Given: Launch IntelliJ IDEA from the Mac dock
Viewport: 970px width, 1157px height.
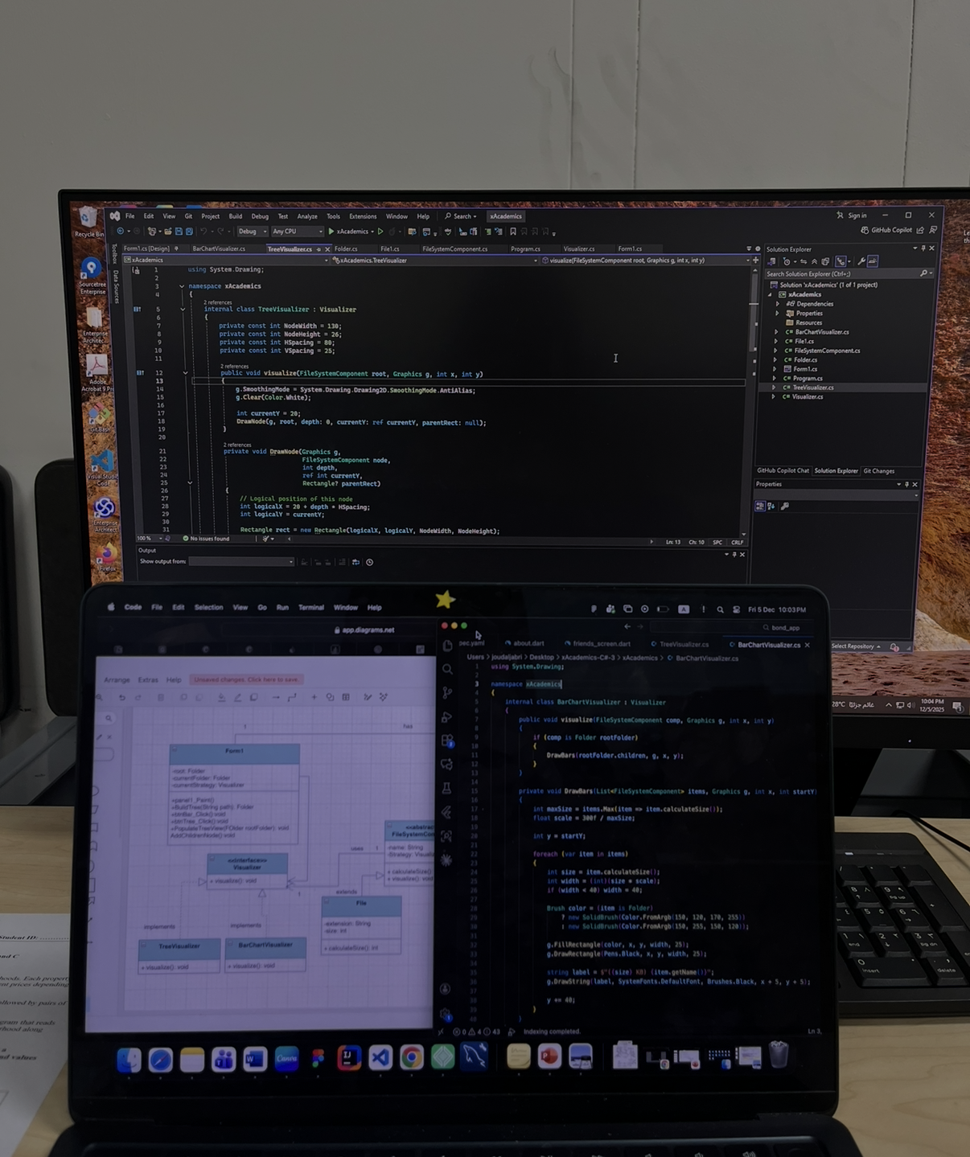Looking at the screenshot, I should point(349,1058).
